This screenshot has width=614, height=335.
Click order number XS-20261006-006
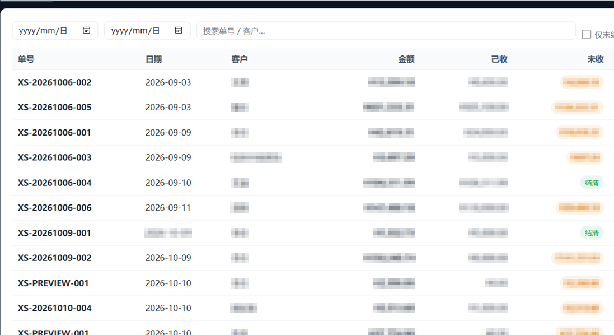coord(54,208)
